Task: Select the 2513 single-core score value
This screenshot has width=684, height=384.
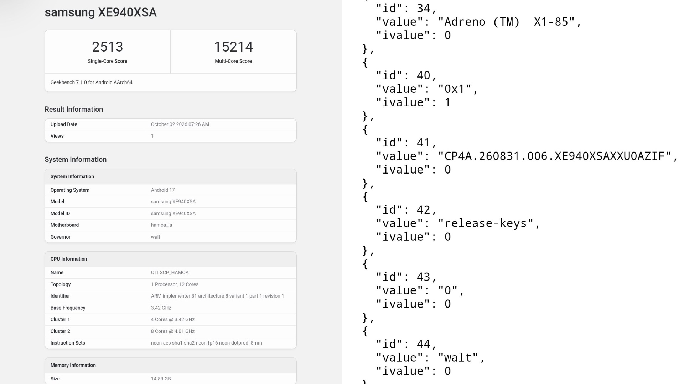Action: click(x=108, y=47)
